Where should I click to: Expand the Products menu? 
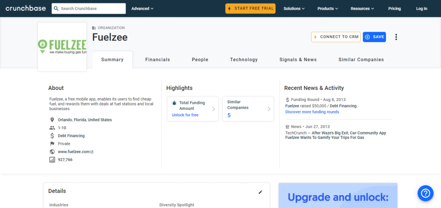tap(328, 9)
